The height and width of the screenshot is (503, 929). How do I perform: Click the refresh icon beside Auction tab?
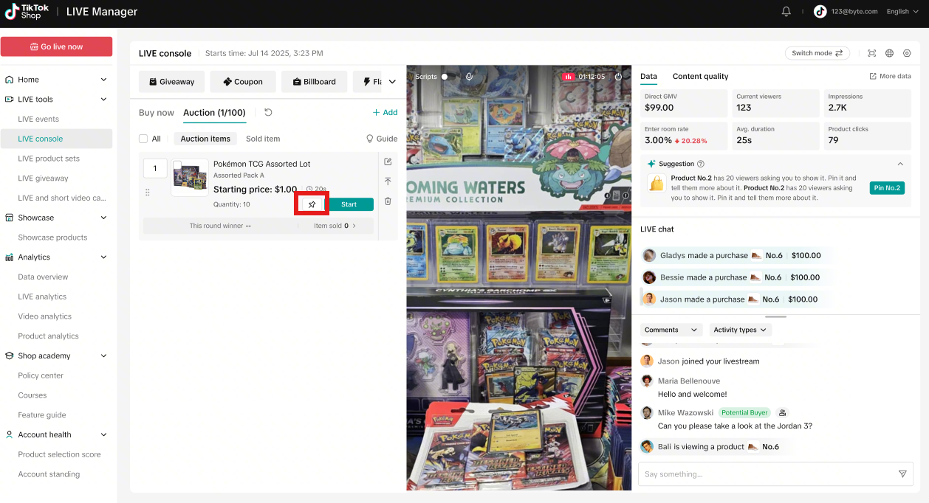[x=268, y=112]
